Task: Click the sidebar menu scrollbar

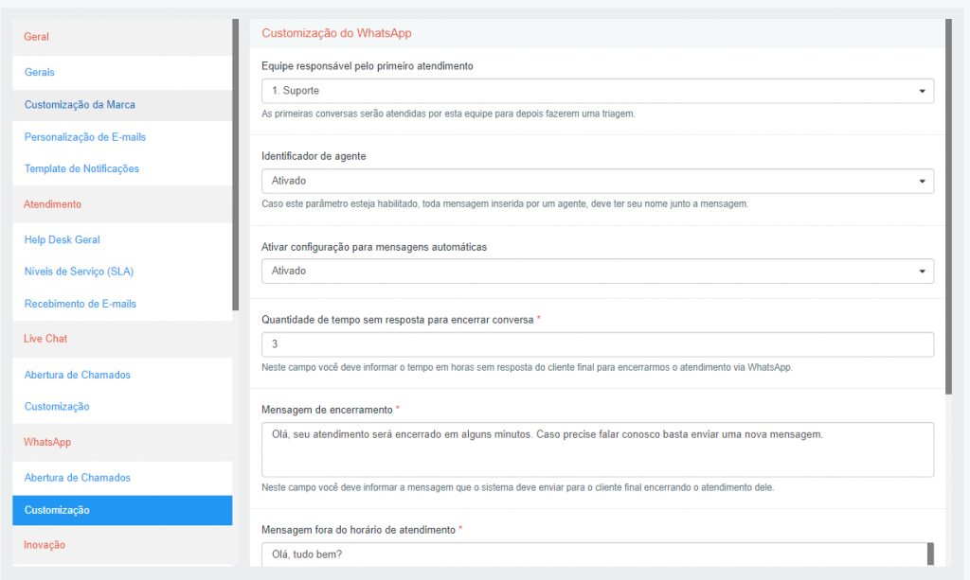Action: 235,165
